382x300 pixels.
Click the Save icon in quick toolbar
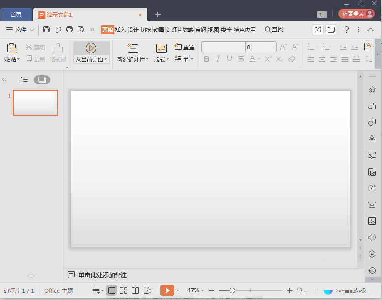(x=47, y=30)
